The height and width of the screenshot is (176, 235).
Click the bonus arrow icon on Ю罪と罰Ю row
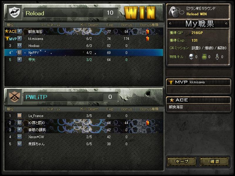[x=148, y=123]
